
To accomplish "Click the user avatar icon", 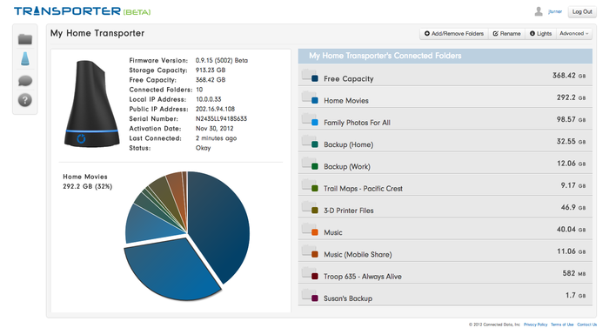I will coord(539,11).
